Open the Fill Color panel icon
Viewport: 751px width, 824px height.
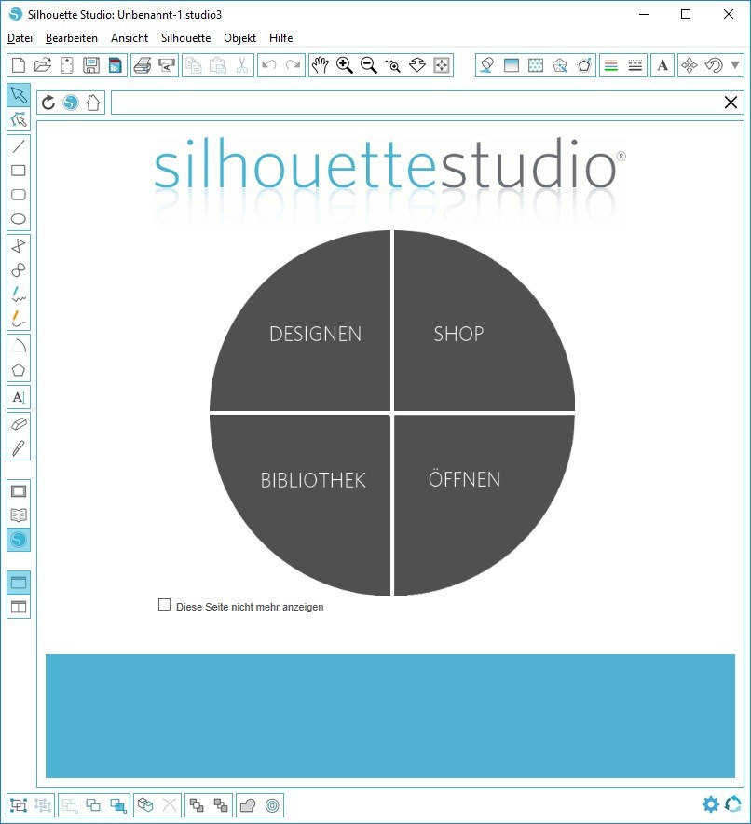click(487, 65)
